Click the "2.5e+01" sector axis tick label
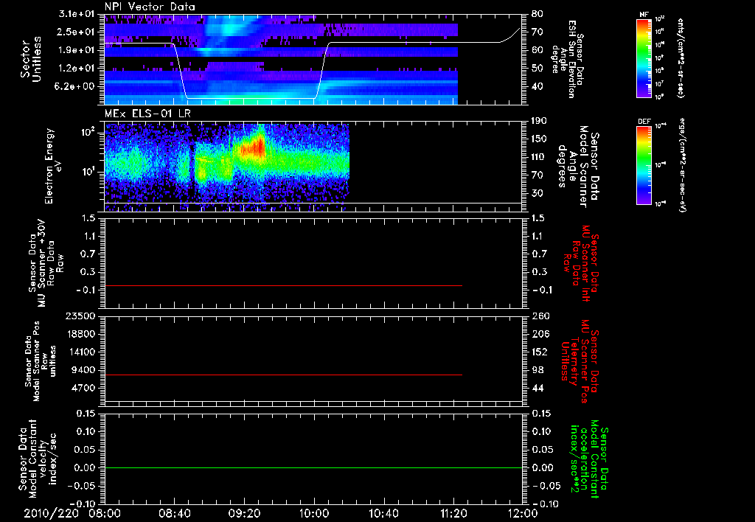The width and height of the screenshot is (755, 522). tap(76, 32)
